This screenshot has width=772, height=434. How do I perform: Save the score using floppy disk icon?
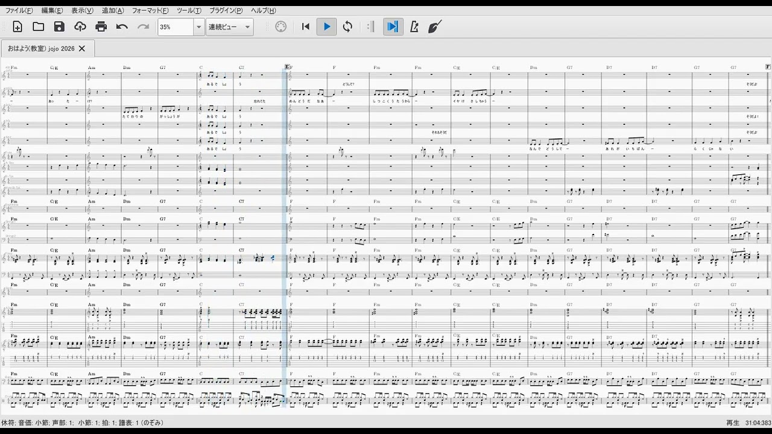point(59,27)
